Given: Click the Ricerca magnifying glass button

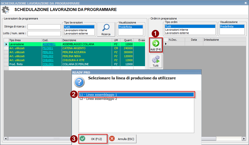Looking at the screenshot, I should 106,29.
